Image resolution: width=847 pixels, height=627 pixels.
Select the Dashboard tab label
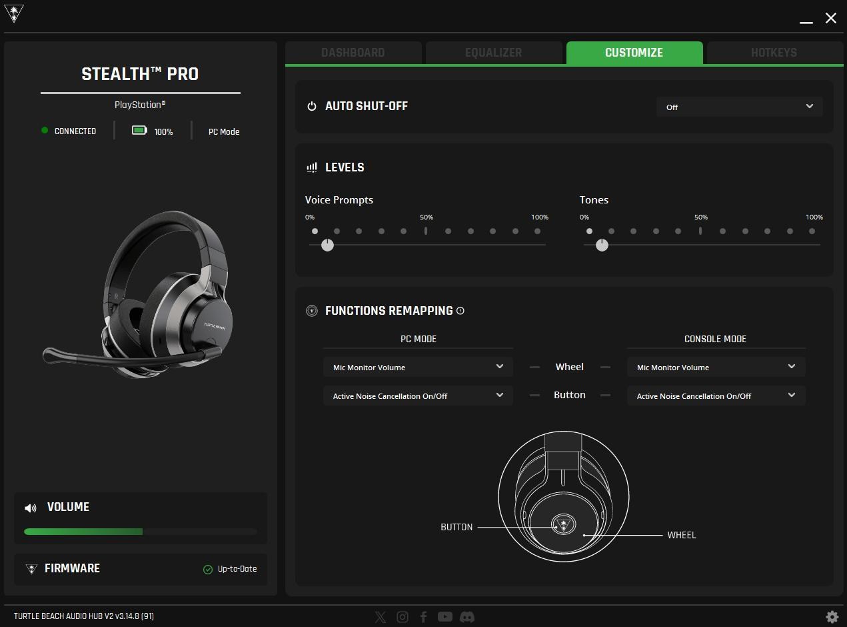click(354, 53)
